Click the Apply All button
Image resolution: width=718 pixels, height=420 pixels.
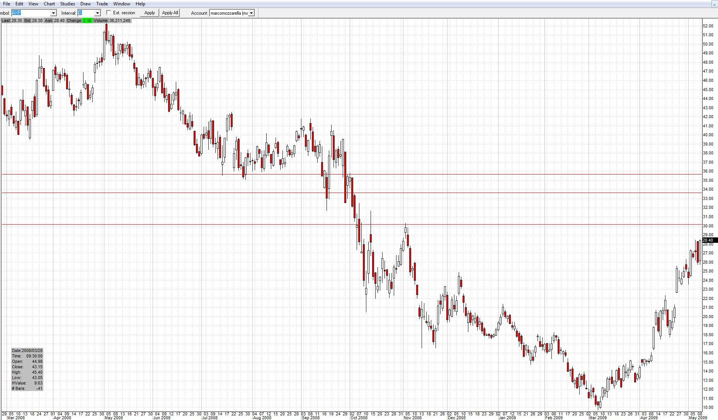170,13
